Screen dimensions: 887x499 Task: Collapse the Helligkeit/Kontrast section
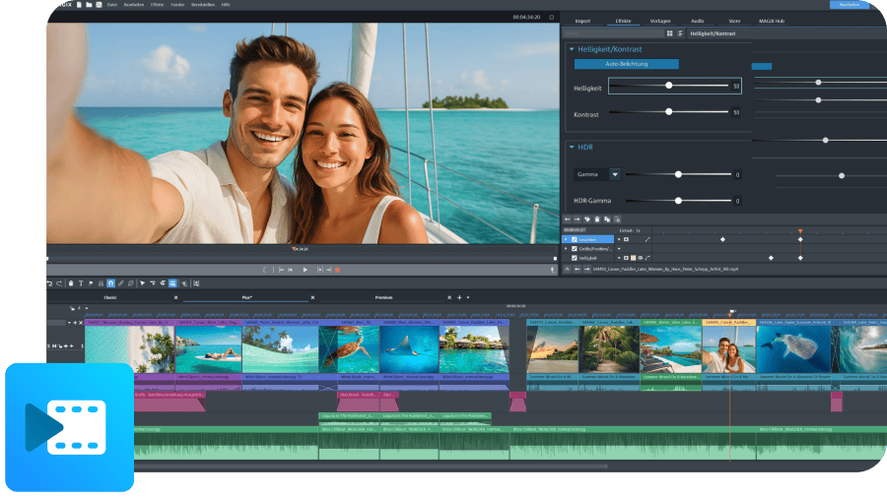tap(571, 48)
